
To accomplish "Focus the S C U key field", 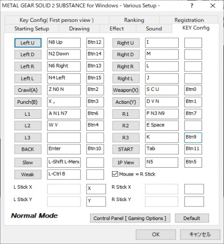I will pos(162,90).
